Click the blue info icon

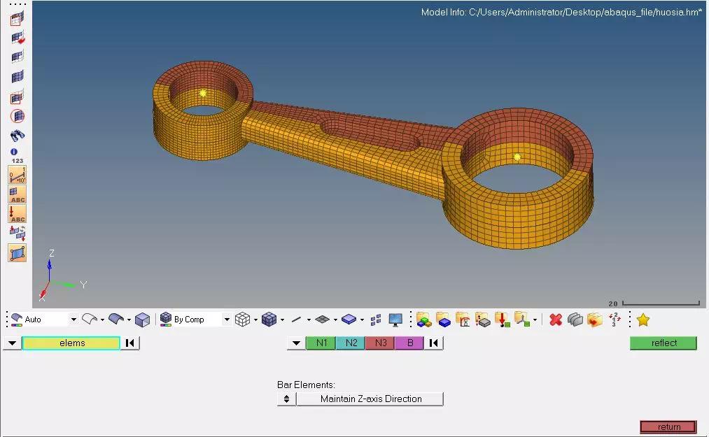click(x=14, y=152)
